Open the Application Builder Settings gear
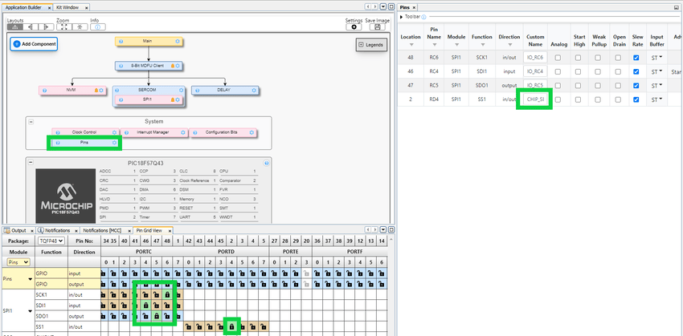The image size is (683, 336). pyautogui.click(x=354, y=26)
